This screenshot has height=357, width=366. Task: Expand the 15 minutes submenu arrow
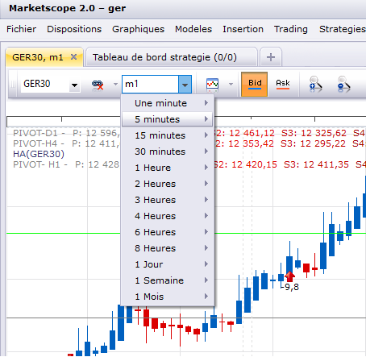coord(206,135)
